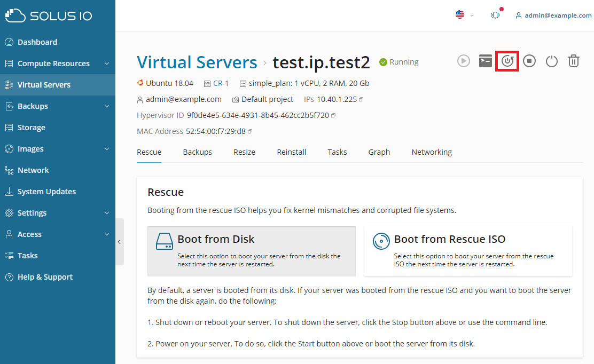This screenshot has width=594, height=364.
Task: Click the CR-1 compute resource link
Action: pyautogui.click(x=221, y=83)
